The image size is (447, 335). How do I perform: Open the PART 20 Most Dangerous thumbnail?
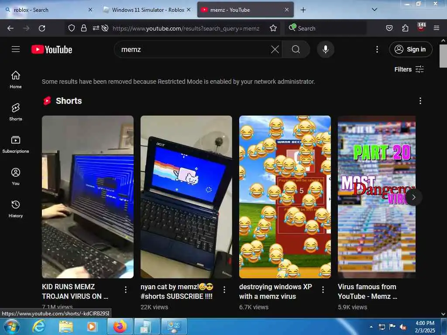point(377,197)
